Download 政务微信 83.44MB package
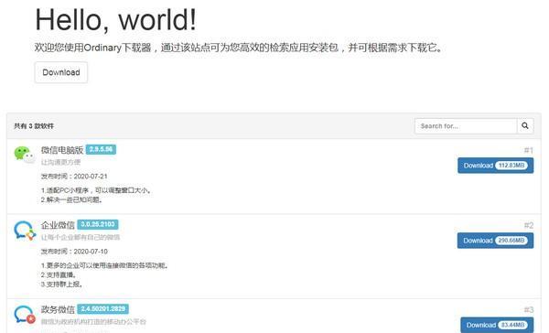 pos(497,325)
